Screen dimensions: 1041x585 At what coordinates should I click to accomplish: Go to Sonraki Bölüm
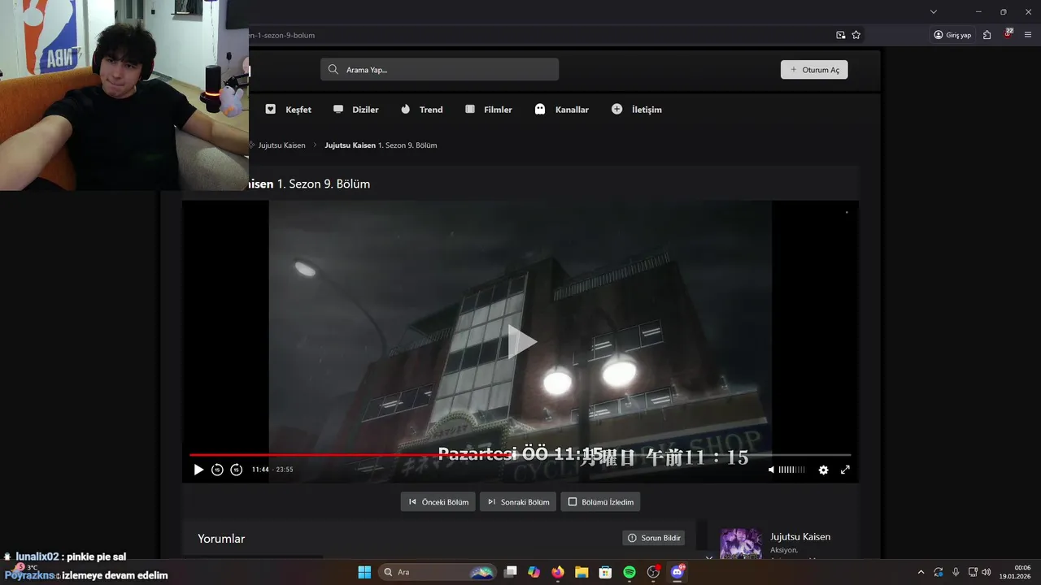coord(517,502)
